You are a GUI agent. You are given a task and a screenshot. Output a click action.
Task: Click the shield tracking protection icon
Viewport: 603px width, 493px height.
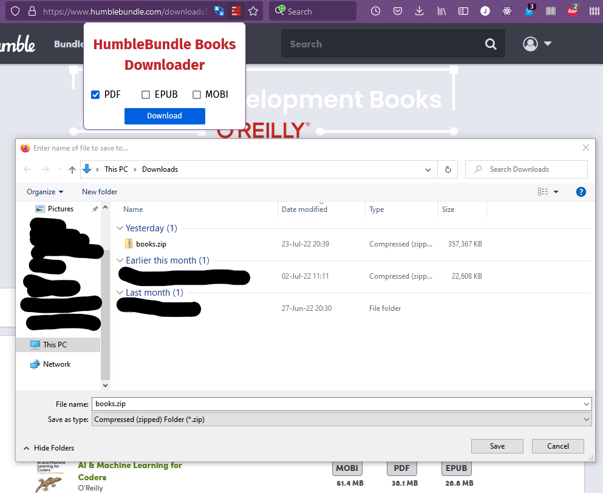click(15, 11)
